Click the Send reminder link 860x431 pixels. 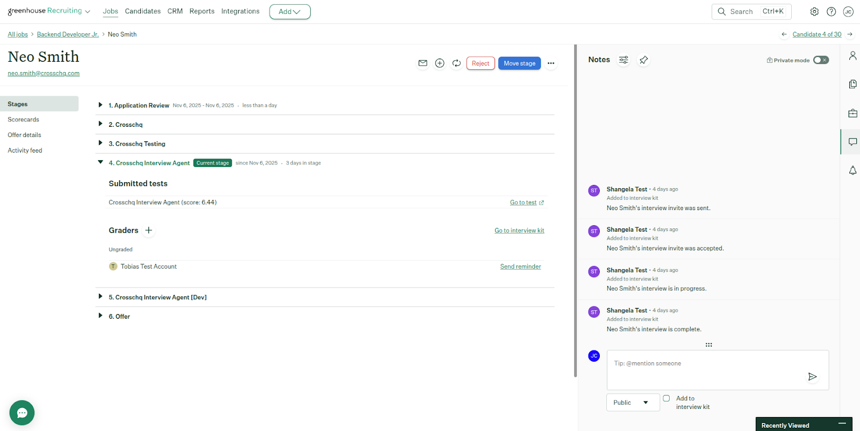coord(520,267)
